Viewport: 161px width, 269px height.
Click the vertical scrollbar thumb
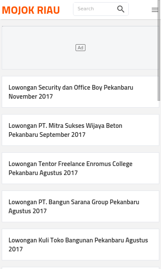click(x=159, y=51)
